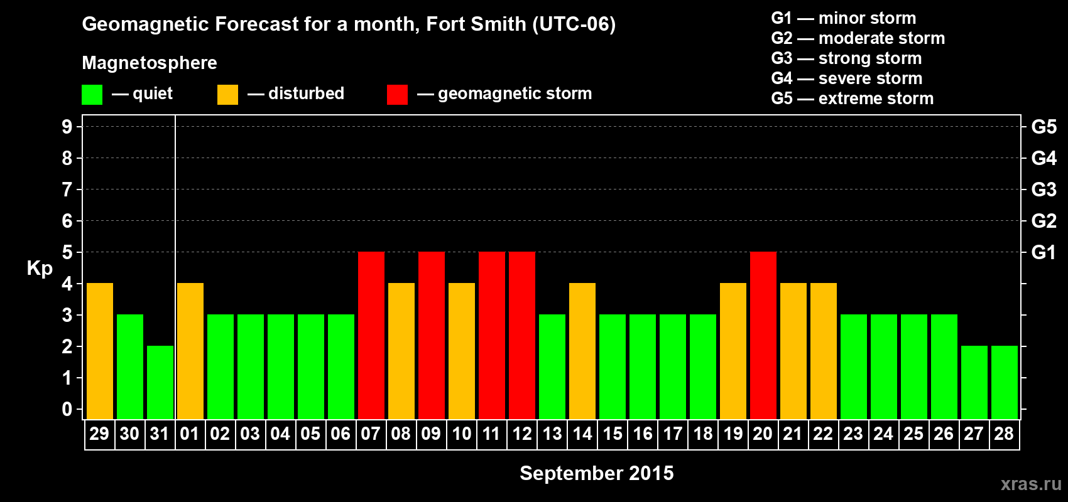Click the green quiet legend swatch
Viewport: 1068px width, 502px height.
pos(92,95)
